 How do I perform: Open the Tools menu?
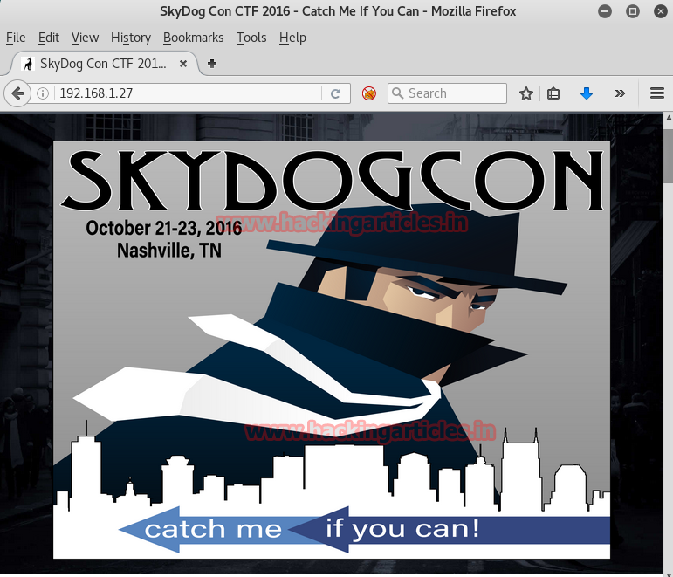pyautogui.click(x=251, y=38)
